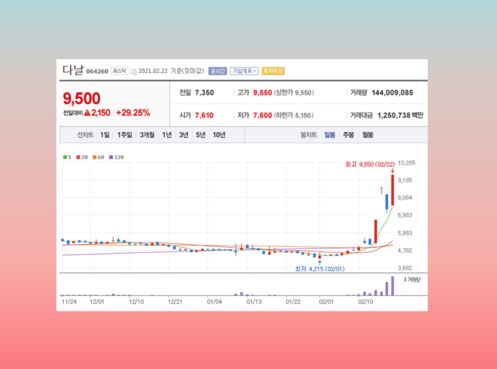Viewport: 497px width, 369px height.
Task: Click the trading value 1,250,738 백만
Action: pos(400,115)
